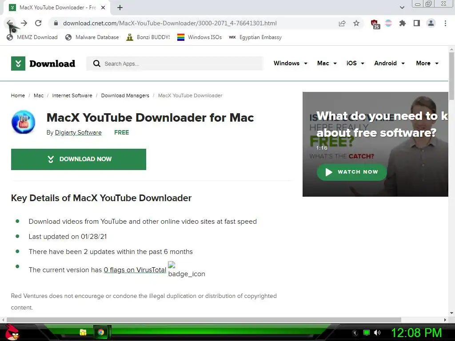Click the green Download site logo icon
This screenshot has width=455, height=341.
pos(18,63)
